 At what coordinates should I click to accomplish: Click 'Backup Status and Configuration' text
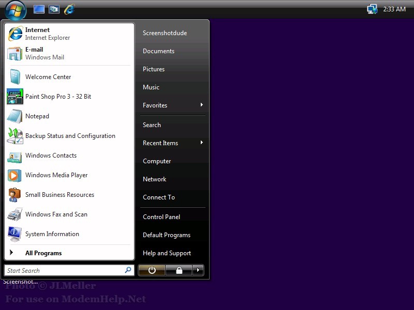[x=70, y=136]
